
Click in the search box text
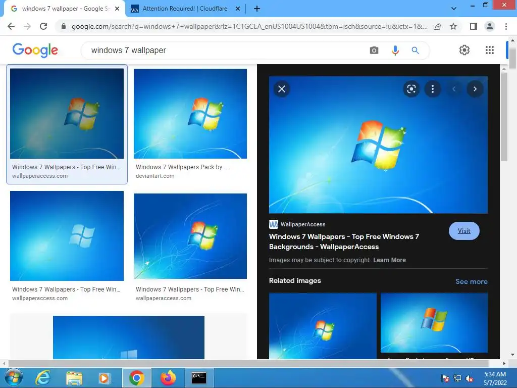[x=129, y=50]
